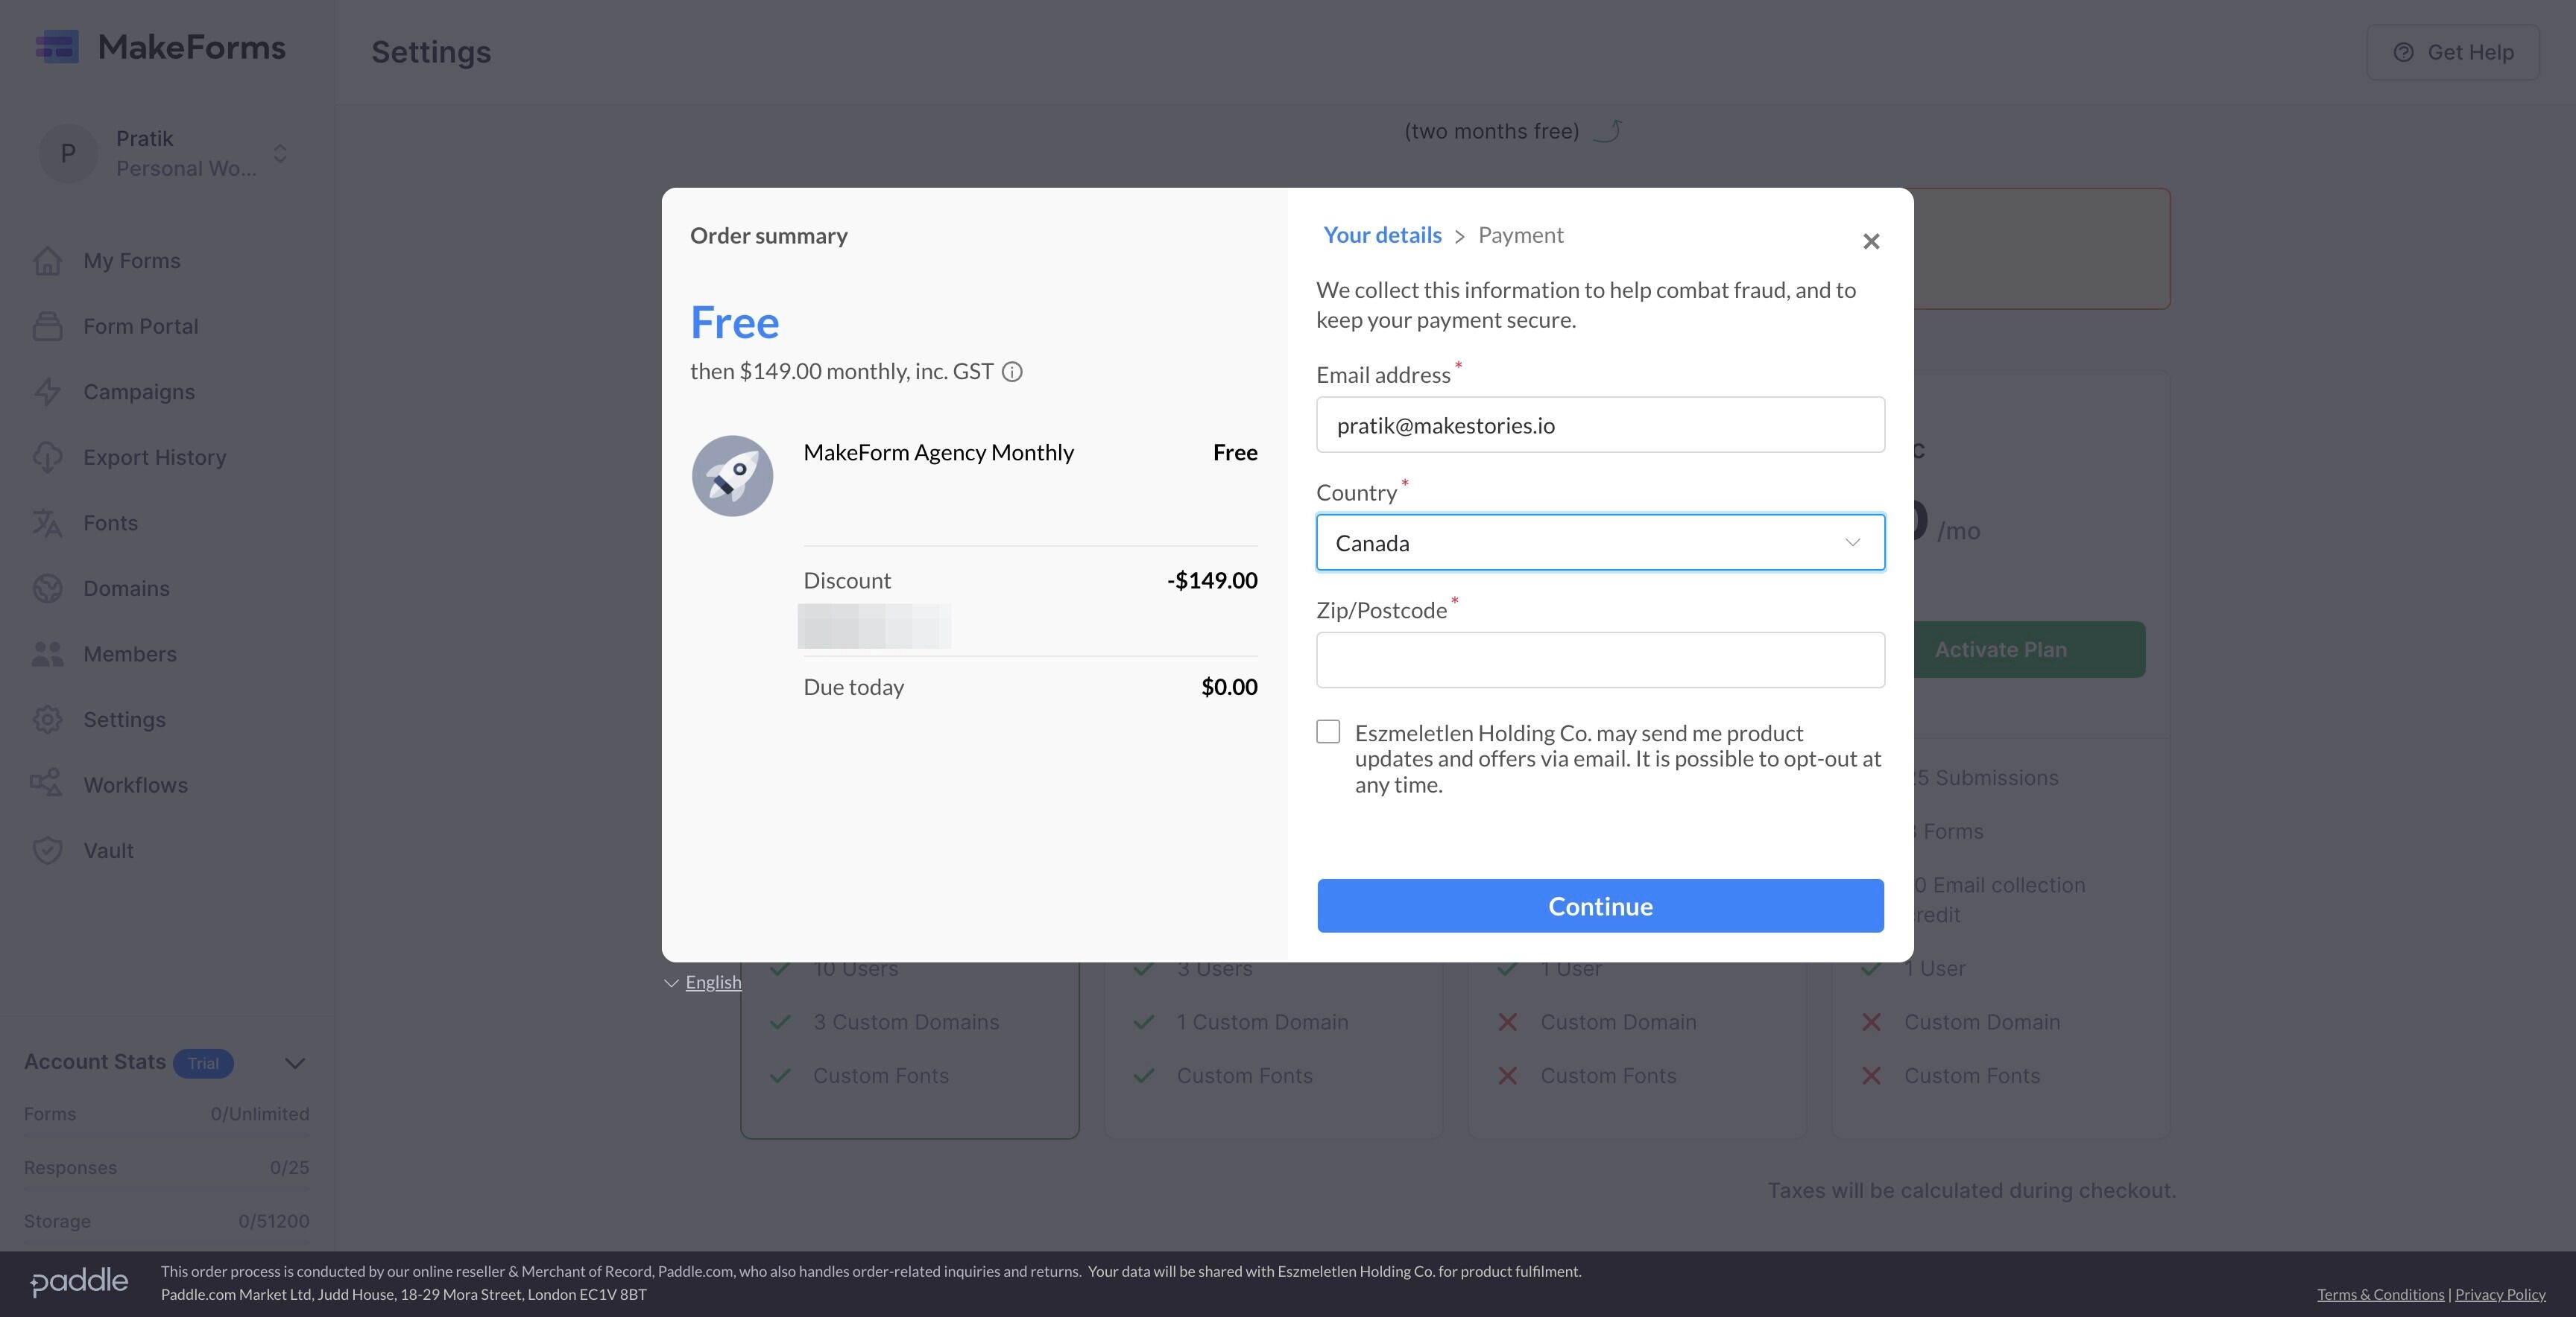Go to the Payment step
Screen dimensions: 2576x1317
click(1520, 234)
